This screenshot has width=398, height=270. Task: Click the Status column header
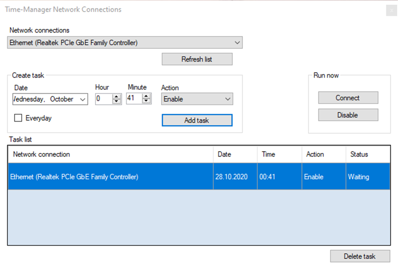click(x=367, y=154)
